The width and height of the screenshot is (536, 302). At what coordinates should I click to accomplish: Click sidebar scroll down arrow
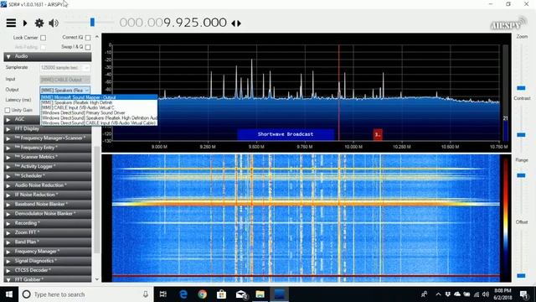97,279
